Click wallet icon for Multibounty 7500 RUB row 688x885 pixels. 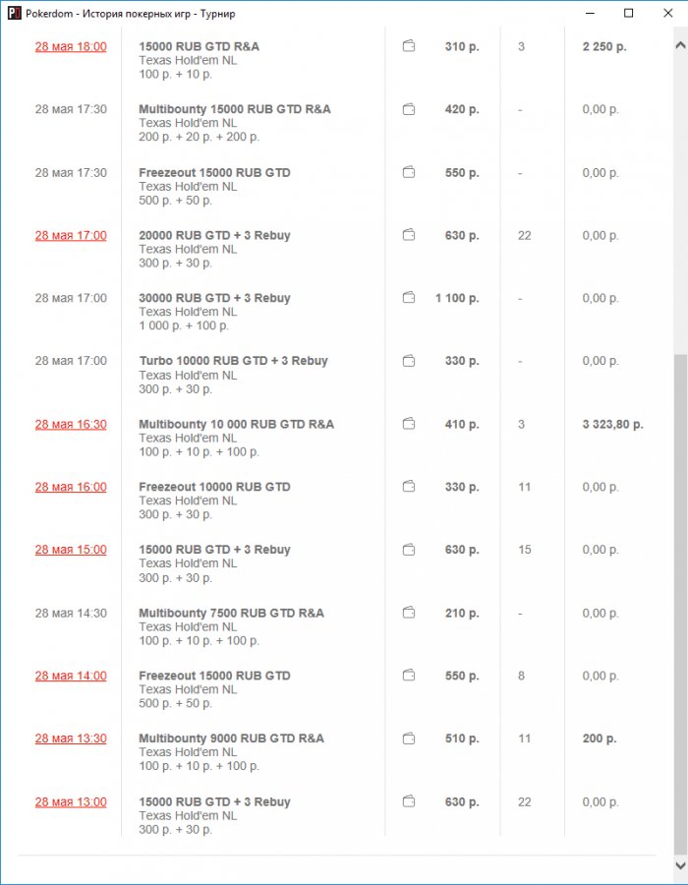[409, 613]
